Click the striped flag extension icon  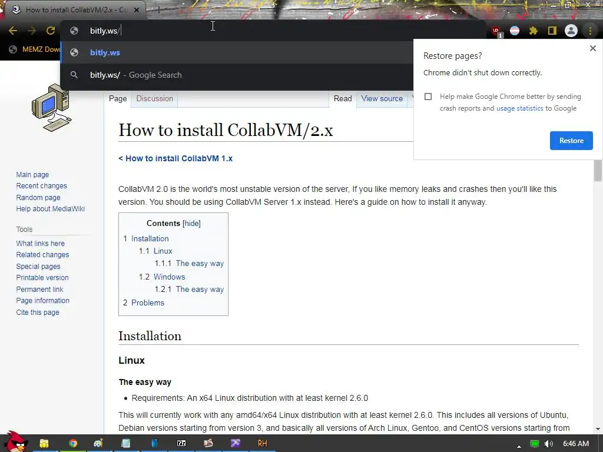pyautogui.click(x=515, y=31)
